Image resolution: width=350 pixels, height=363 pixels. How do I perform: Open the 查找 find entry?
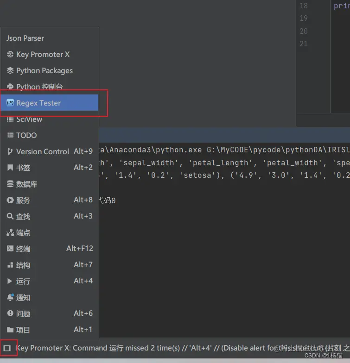49,217
